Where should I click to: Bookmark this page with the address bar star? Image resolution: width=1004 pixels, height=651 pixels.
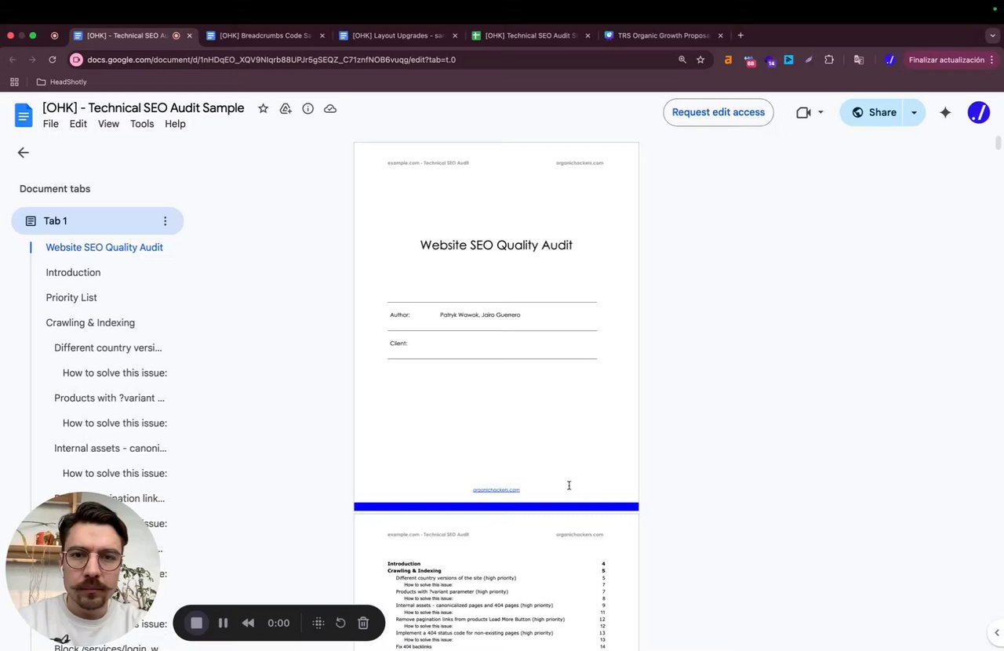[700, 60]
